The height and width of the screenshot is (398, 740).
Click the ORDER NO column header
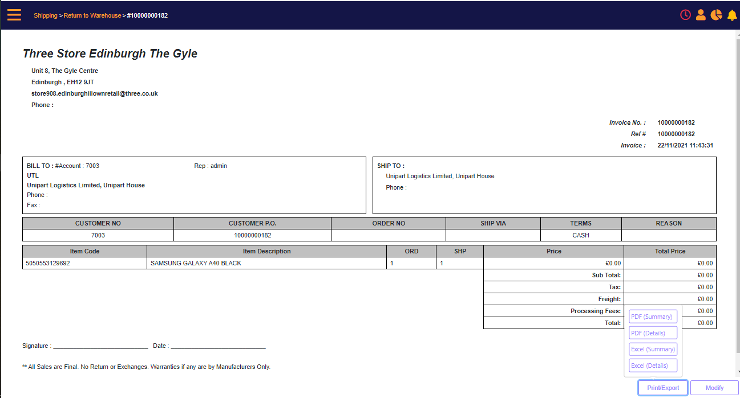coord(389,223)
